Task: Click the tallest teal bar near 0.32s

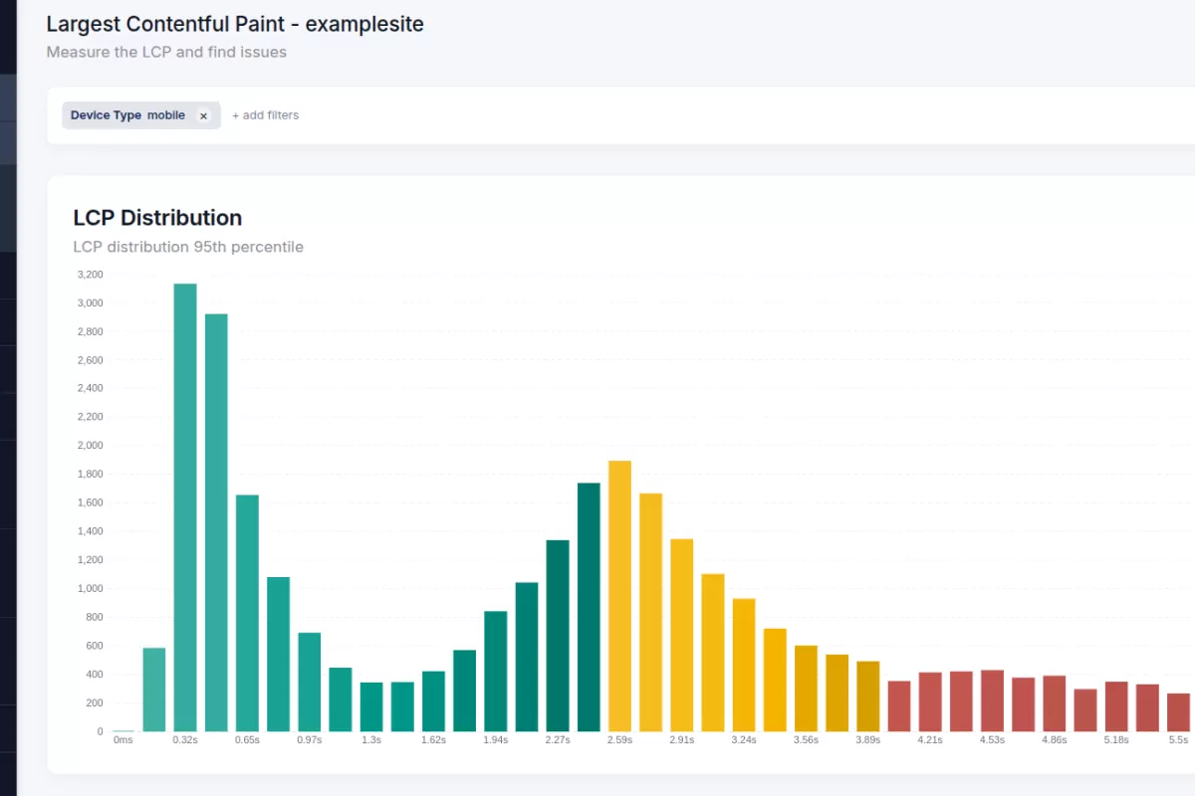Action: point(185,497)
